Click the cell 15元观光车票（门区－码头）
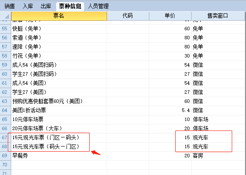The height and width of the screenshot is (175, 246). tap(59, 137)
